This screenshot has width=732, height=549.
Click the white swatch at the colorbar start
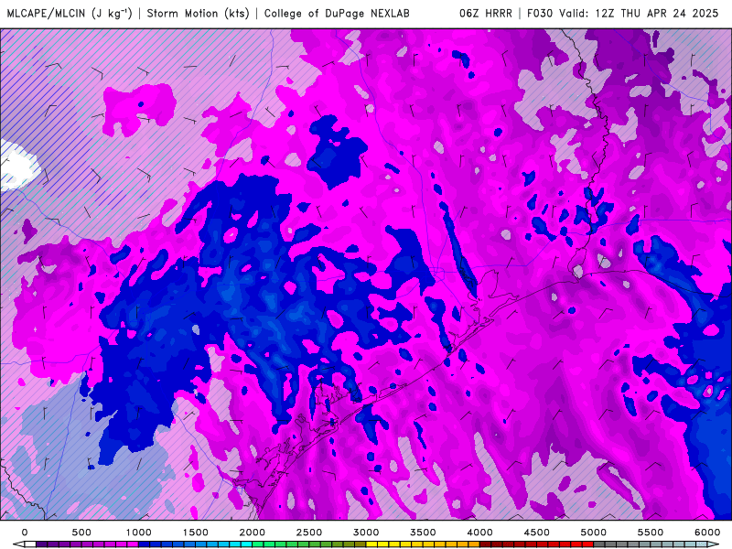30,544
